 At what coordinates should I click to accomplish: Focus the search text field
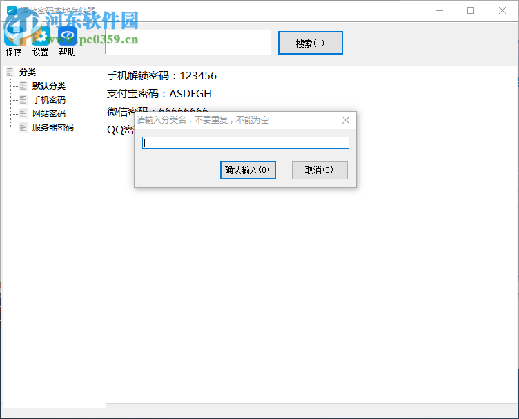[x=188, y=42]
